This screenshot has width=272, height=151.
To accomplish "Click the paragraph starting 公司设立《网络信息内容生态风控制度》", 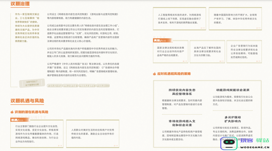I will click(83, 16).
